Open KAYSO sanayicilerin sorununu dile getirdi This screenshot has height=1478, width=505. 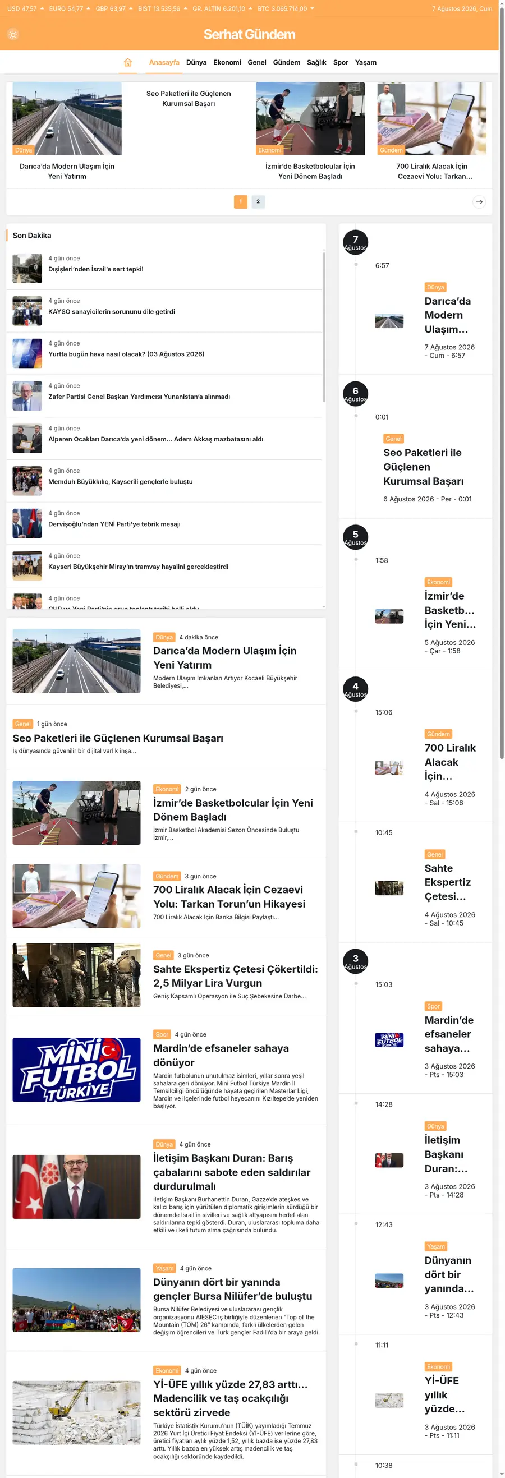tap(112, 311)
